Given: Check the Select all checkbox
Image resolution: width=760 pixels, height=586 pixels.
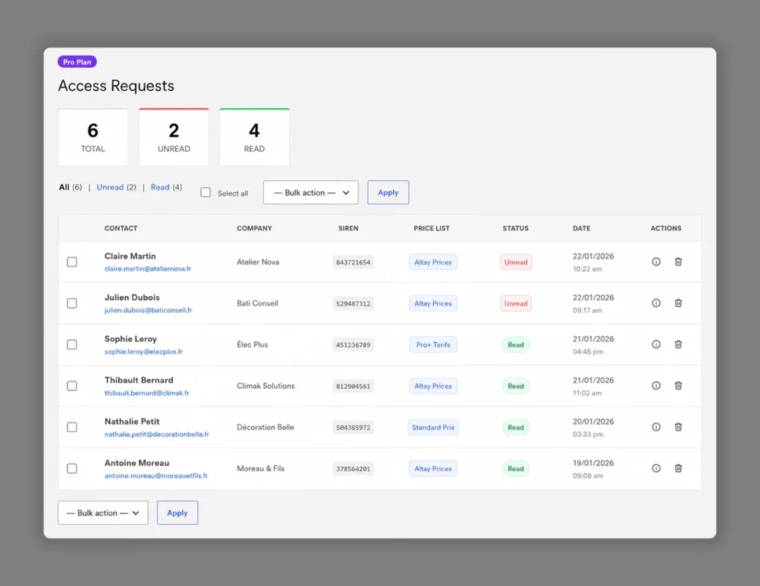Looking at the screenshot, I should (x=206, y=193).
